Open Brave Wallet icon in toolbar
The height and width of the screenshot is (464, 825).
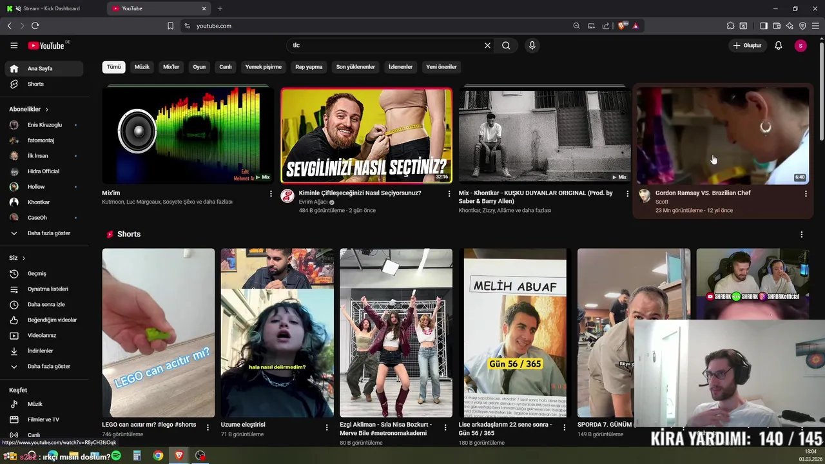(777, 26)
